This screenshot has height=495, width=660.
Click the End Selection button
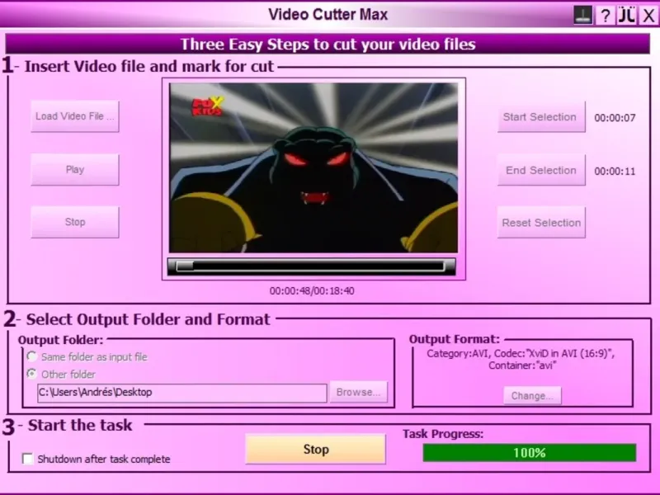(541, 170)
